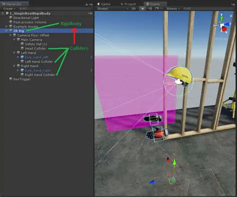Click the XR Rig cube icon

click(11, 31)
